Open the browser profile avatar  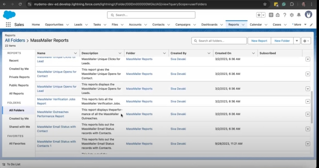click(303, 4)
